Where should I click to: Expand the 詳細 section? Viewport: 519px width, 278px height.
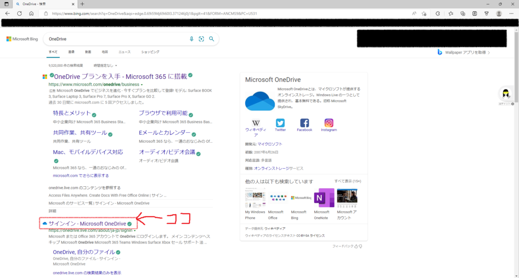pos(52,211)
